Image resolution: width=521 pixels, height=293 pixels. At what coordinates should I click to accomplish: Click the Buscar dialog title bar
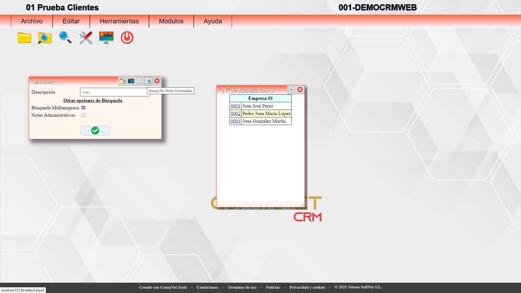73,81
